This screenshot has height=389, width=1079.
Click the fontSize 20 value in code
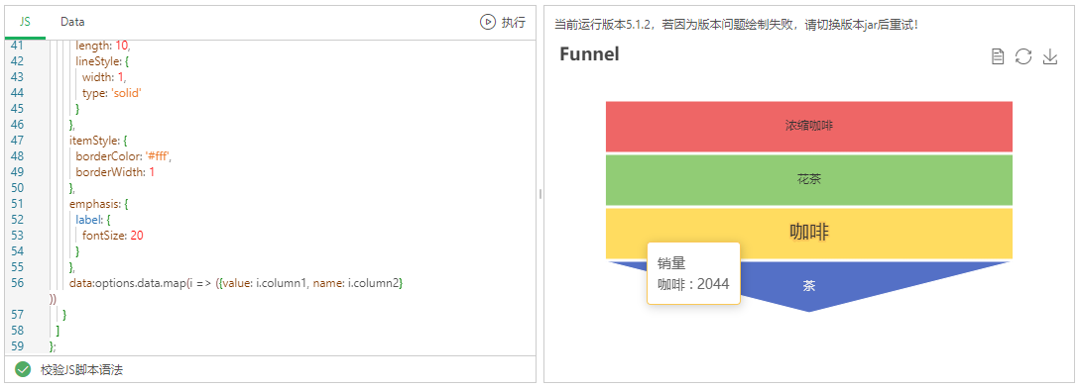click(x=136, y=235)
